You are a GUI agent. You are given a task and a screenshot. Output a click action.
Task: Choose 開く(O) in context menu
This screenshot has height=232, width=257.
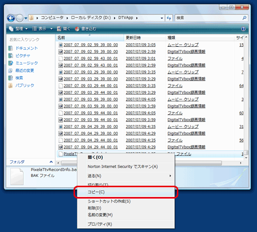126,157
